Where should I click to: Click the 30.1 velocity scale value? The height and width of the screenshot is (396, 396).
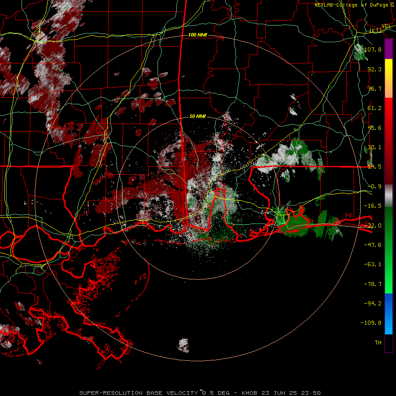click(x=374, y=147)
